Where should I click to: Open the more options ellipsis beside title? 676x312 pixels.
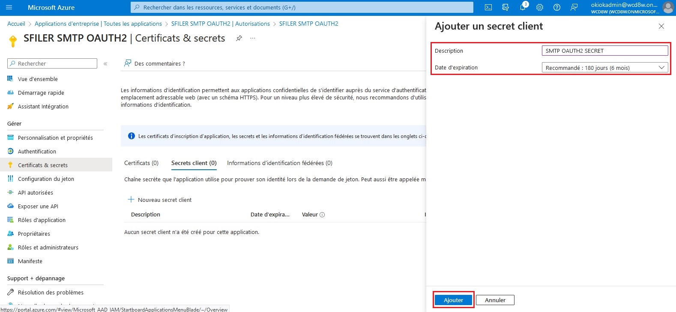(x=253, y=38)
